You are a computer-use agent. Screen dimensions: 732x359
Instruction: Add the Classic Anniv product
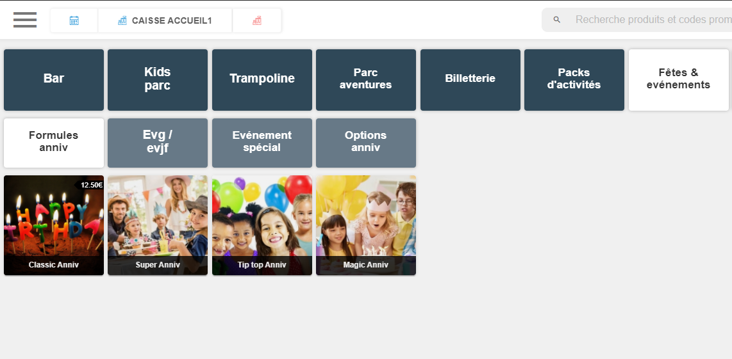click(54, 225)
